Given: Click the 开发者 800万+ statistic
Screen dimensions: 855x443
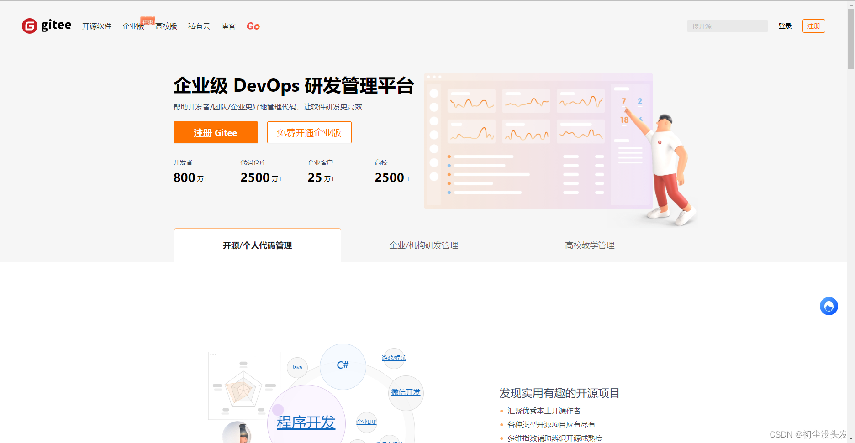Looking at the screenshot, I should (x=190, y=172).
